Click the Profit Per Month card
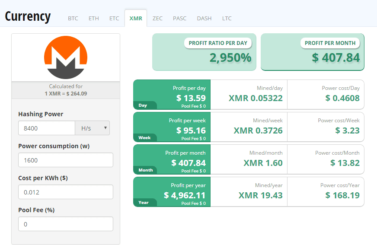Screen dimensions: 377x245 tap(313, 52)
